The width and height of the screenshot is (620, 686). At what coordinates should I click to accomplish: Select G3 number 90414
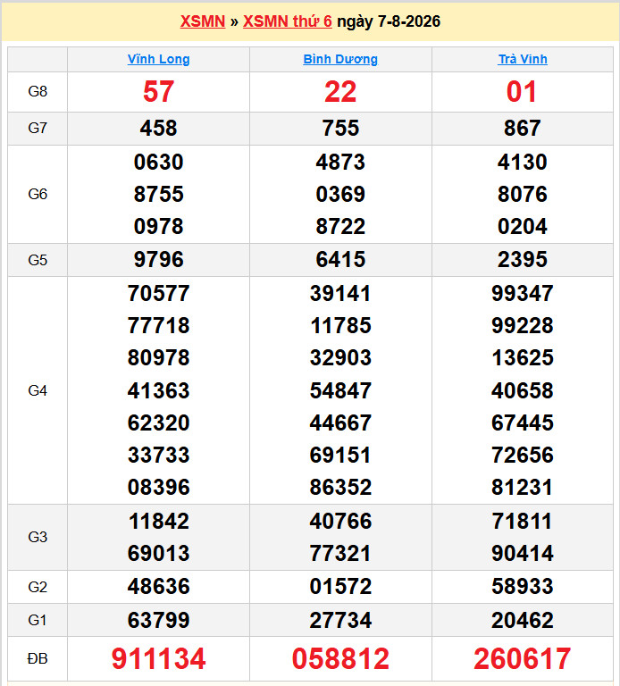pos(523,554)
